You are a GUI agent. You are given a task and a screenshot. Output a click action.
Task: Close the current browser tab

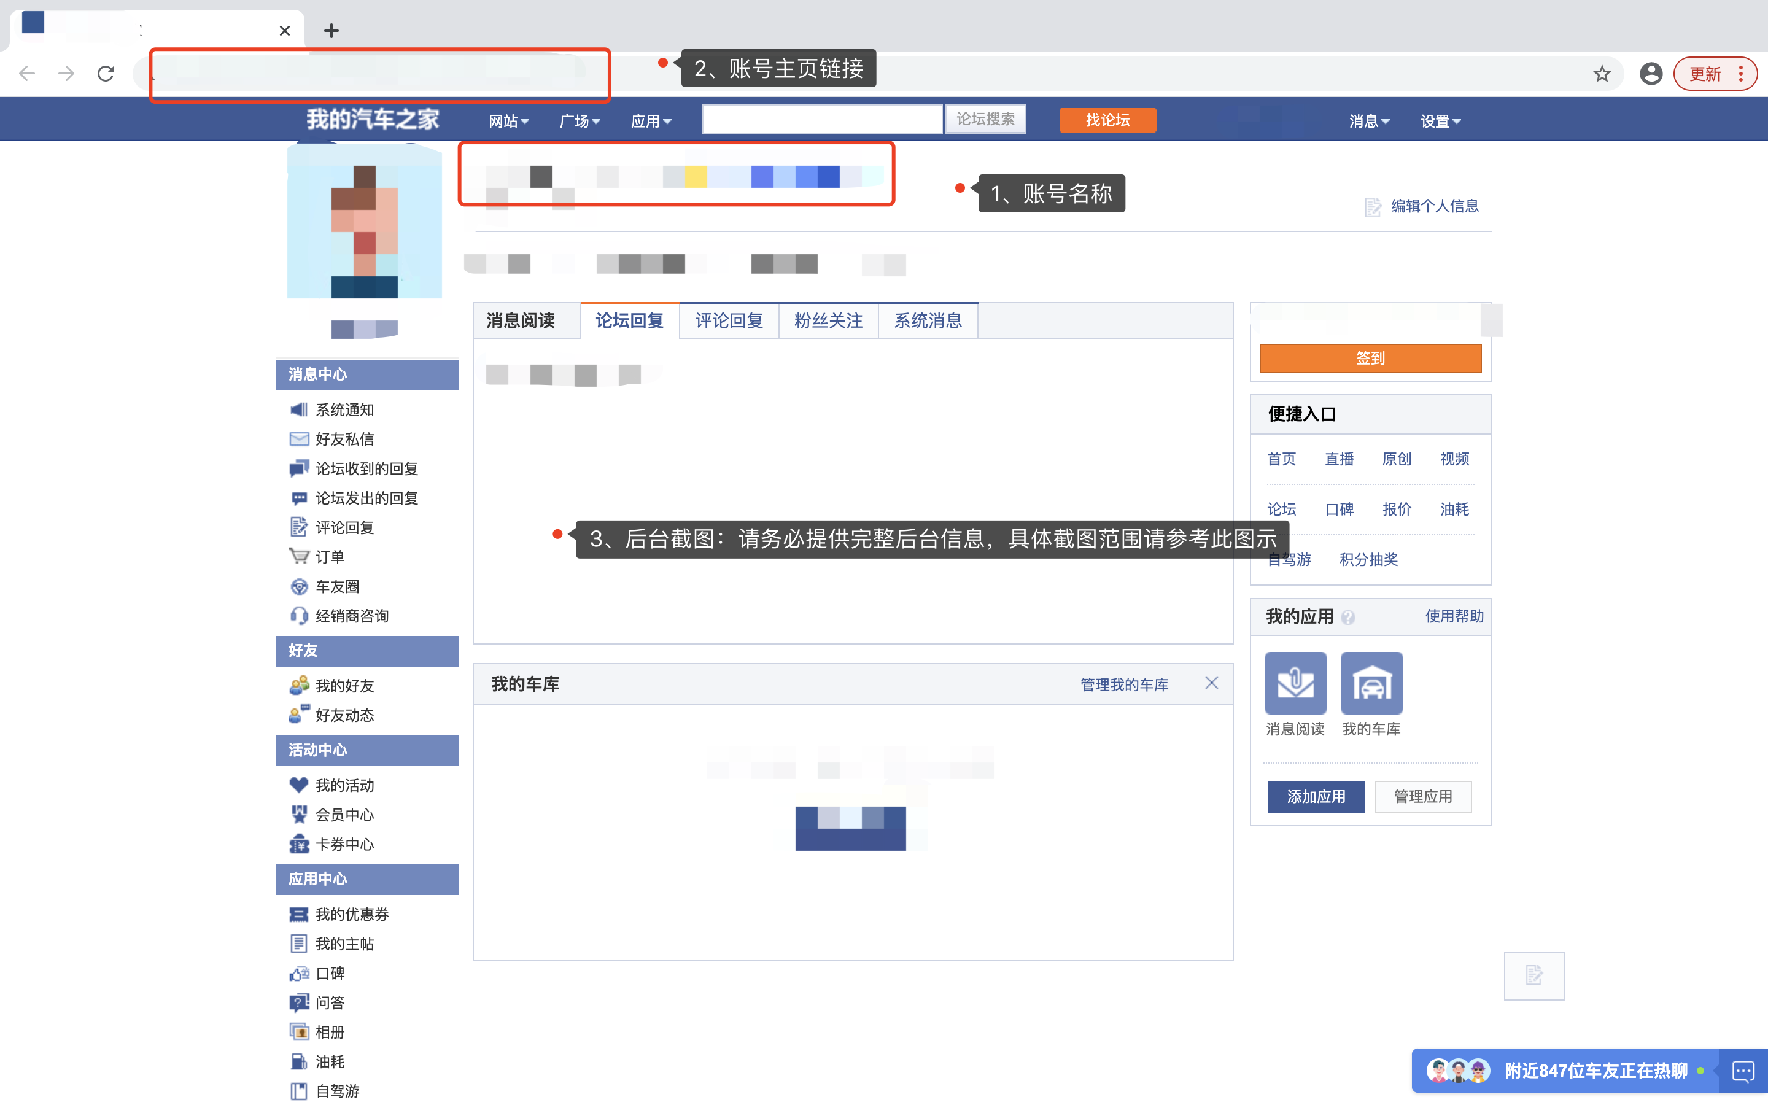(284, 31)
